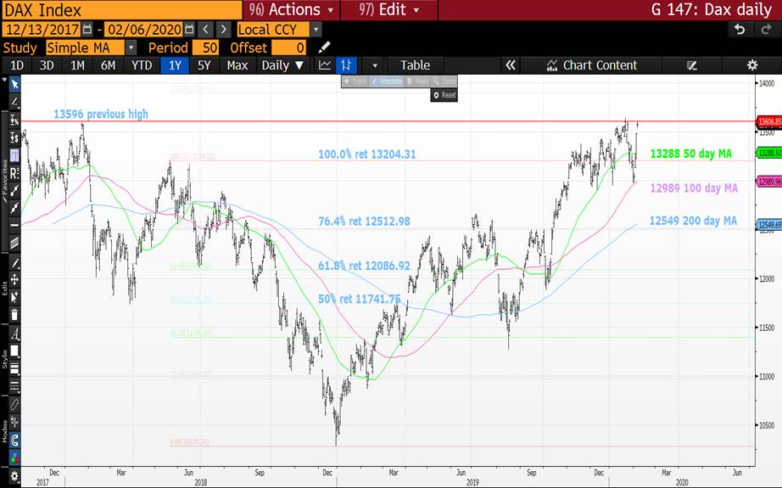782x488 pixels.
Task: Select the 1M range tab
Action: pos(77,65)
